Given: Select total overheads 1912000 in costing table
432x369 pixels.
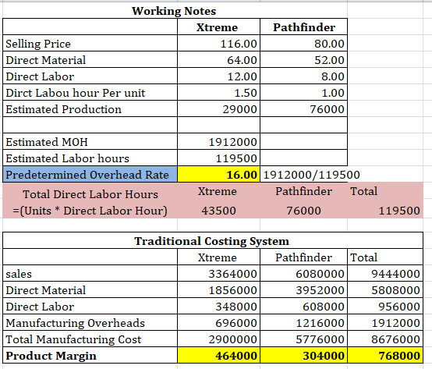Looking at the screenshot, I should (385, 323).
